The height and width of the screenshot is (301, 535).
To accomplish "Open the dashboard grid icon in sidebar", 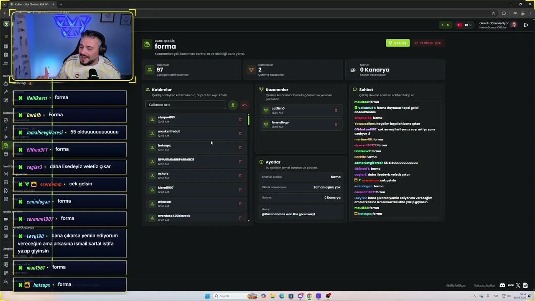I will tap(6, 46).
